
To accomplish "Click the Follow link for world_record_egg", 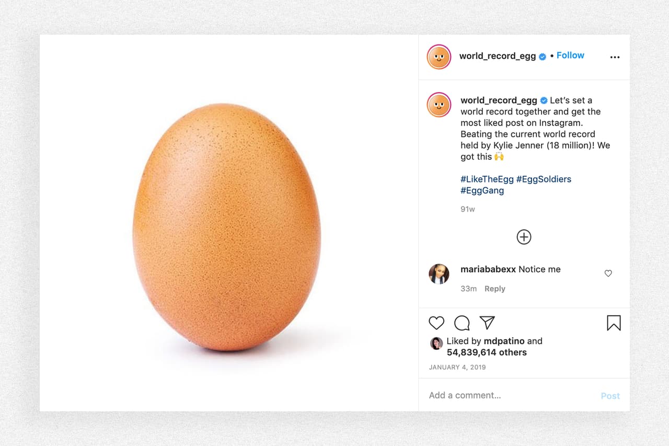I will 570,55.
